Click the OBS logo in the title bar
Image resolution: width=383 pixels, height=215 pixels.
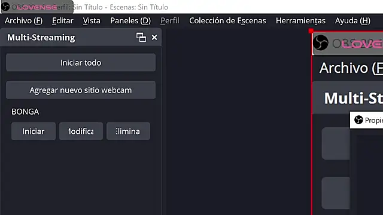click(5, 7)
